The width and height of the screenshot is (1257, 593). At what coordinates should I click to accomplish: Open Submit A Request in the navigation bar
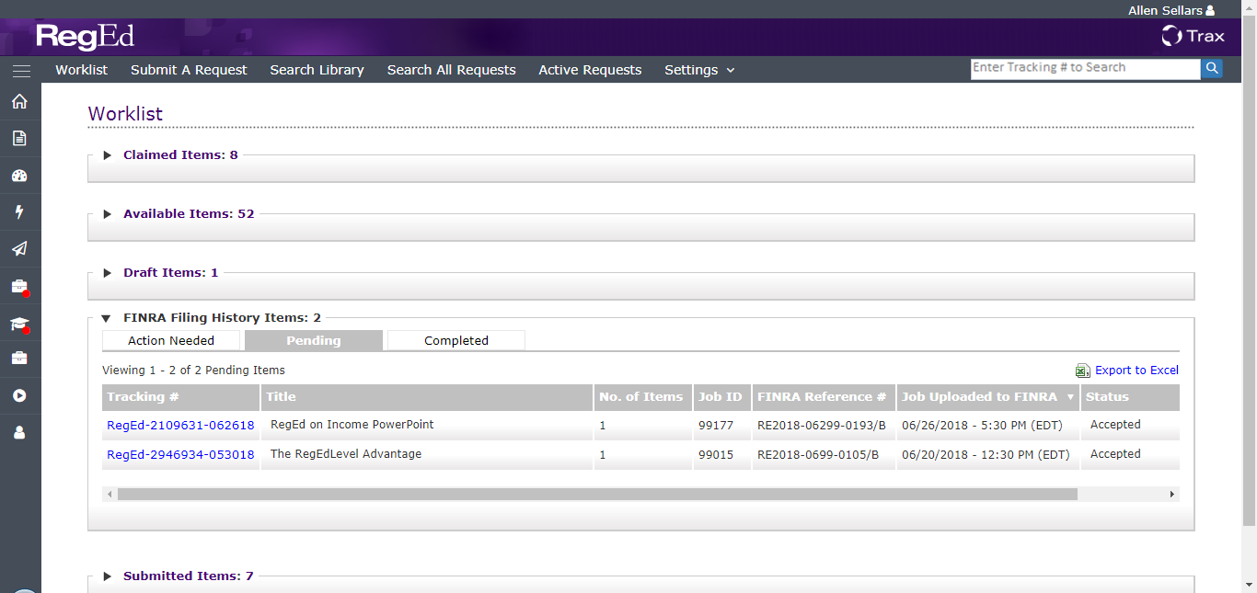coord(189,70)
